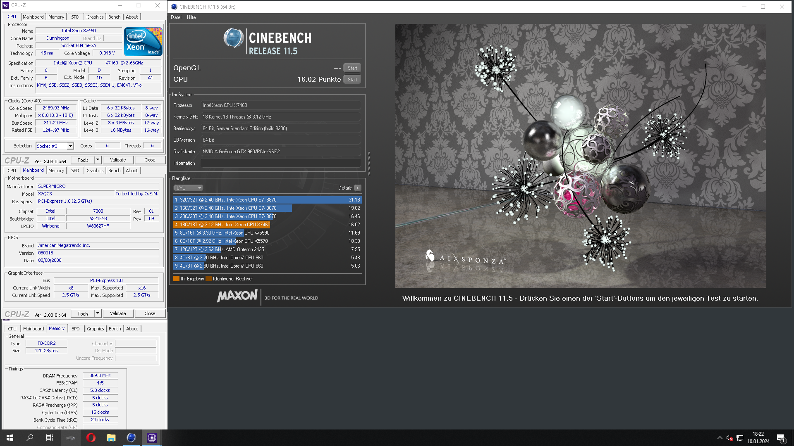Image resolution: width=794 pixels, height=446 pixels.
Task: Select ranking row AMD Opteron 2435
Action: (267, 249)
